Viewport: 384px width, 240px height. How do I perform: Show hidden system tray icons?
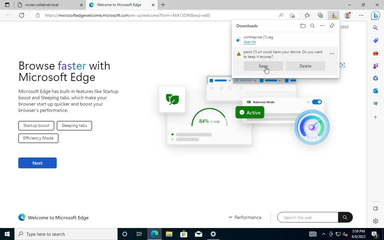pyautogui.click(x=323, y=234)
